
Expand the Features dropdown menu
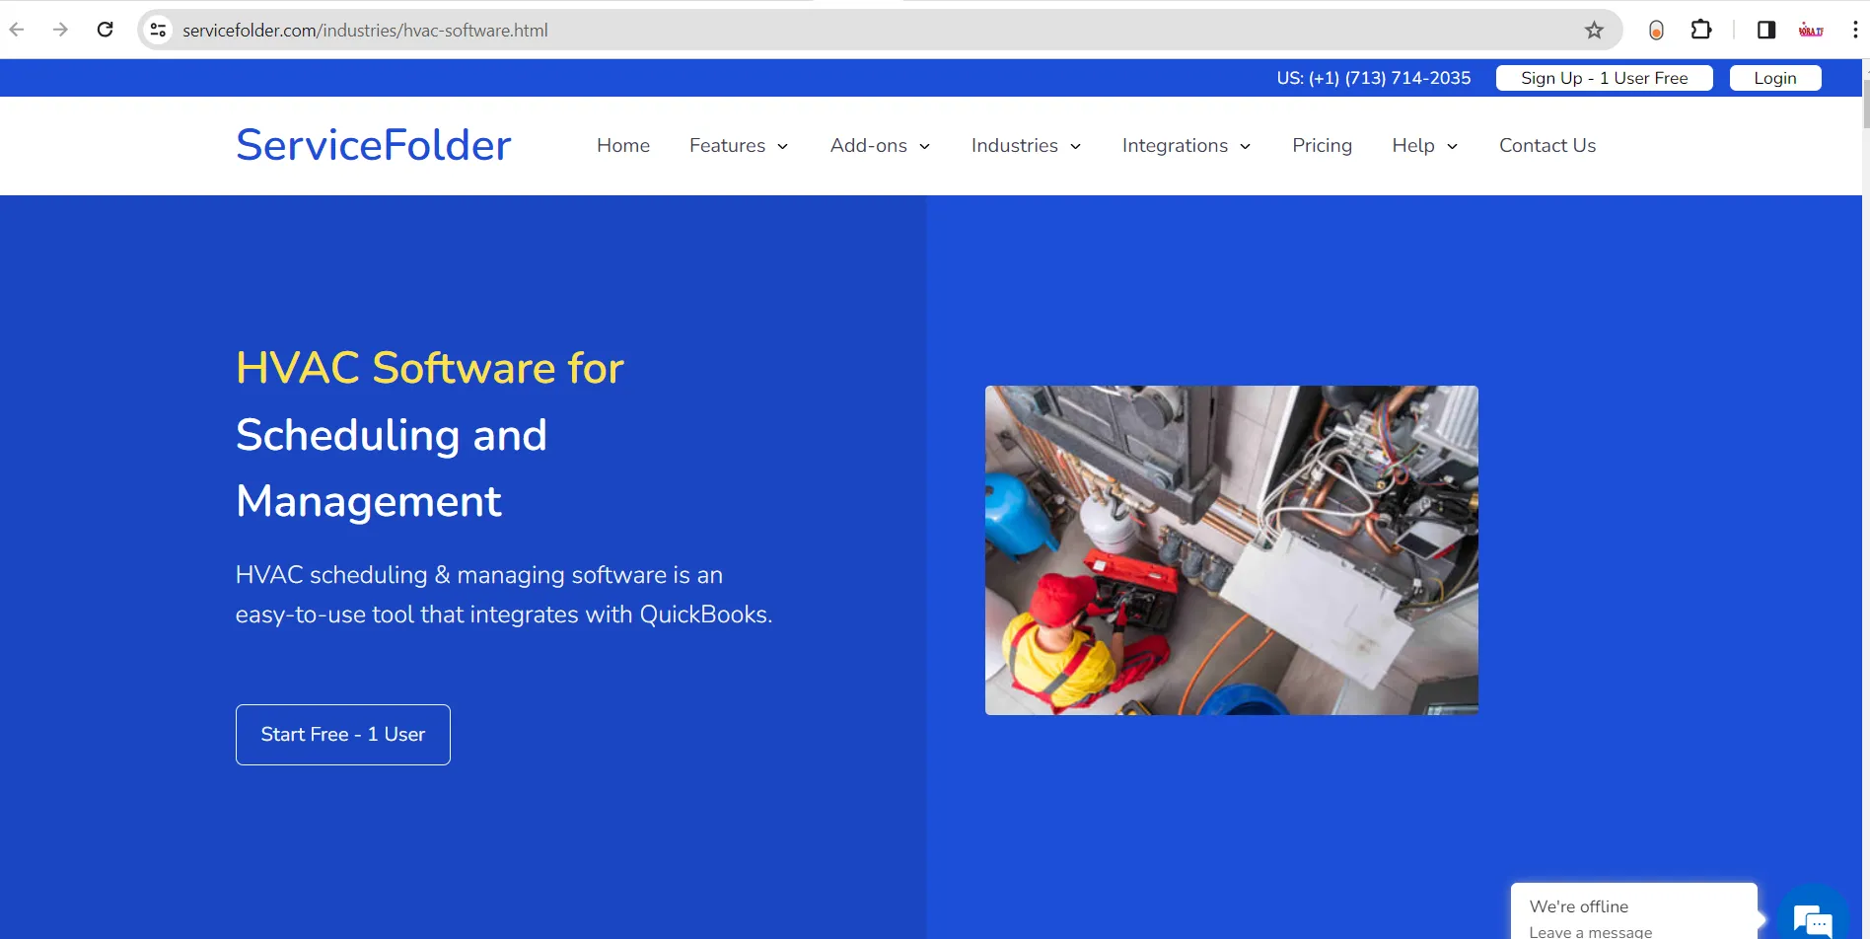[x=739, y=145]
